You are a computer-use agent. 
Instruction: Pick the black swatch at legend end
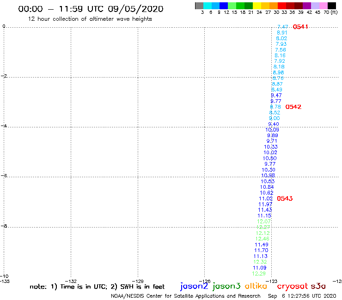(331, 6)
